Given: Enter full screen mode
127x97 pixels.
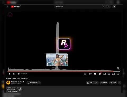Looking at the screenshot, I should [x=118, y=74].
